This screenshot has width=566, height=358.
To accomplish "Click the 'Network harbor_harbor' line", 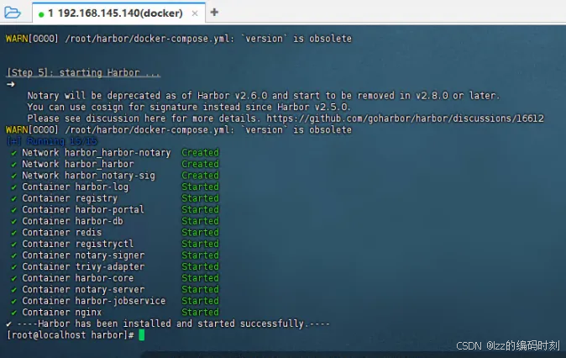I will tap(115, 164).
